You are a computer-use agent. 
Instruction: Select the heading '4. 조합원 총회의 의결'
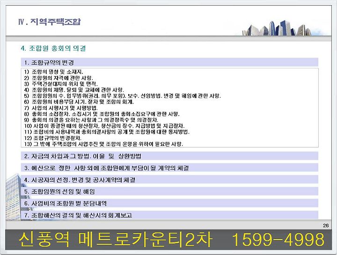point(53,48)
